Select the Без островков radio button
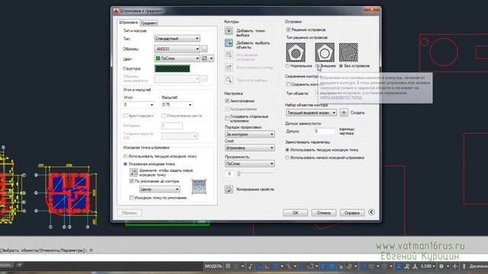 tap(341, 66)
